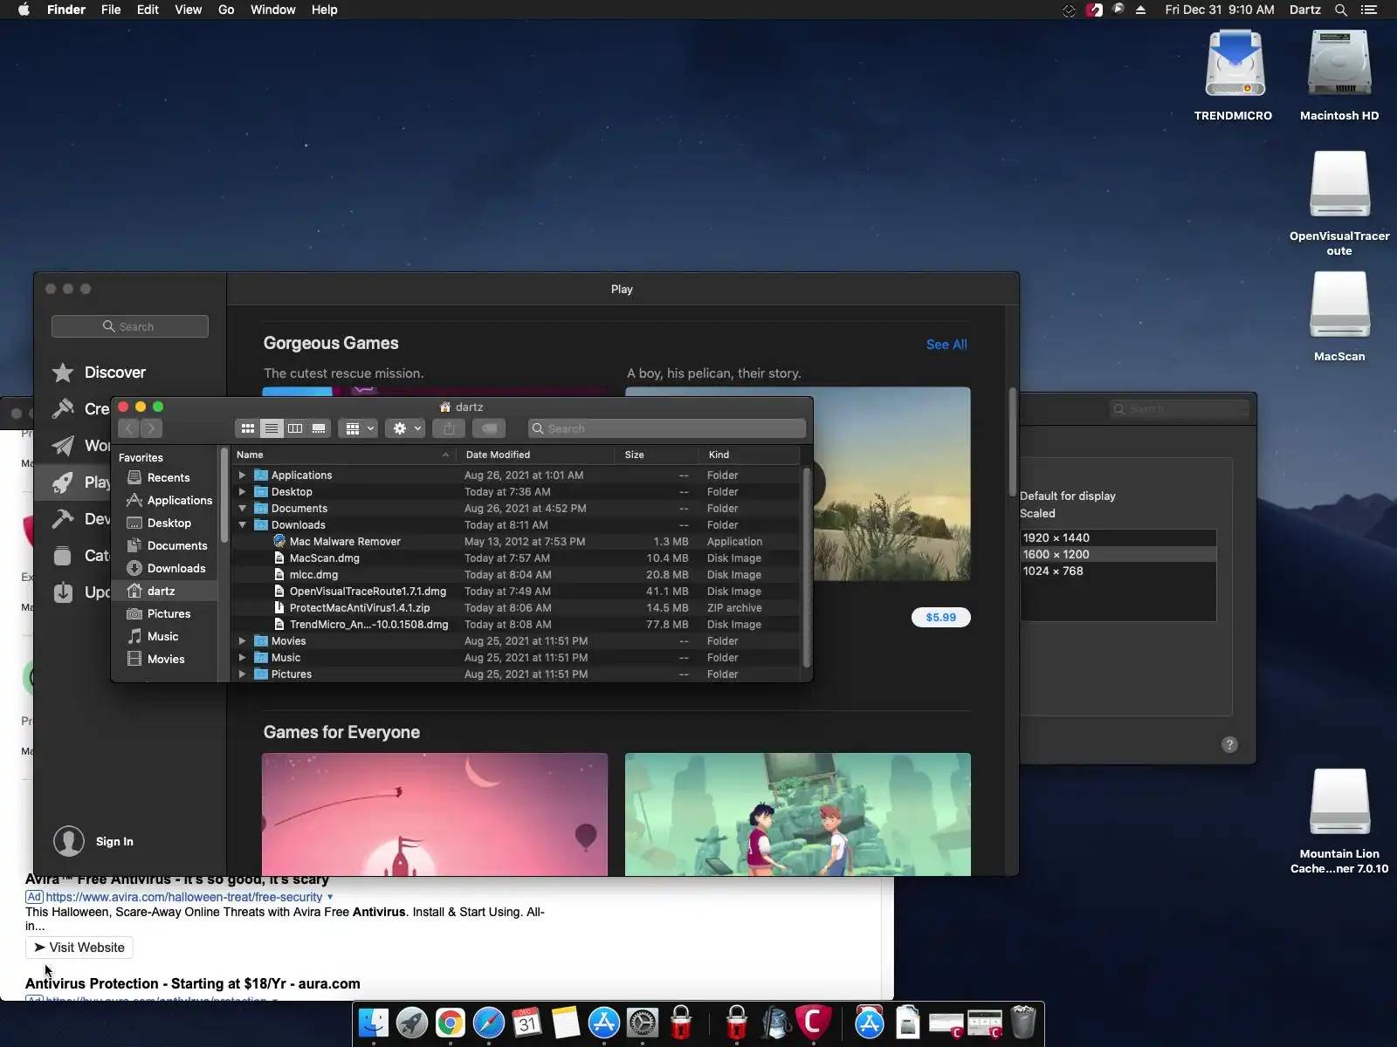
Task: Click the $5.99 price button
Action: tap(940, 618)
